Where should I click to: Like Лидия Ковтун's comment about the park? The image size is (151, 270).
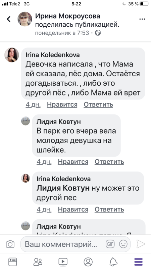point(73,162)
